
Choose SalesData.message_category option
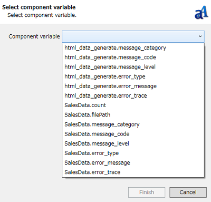coord(133,124)
